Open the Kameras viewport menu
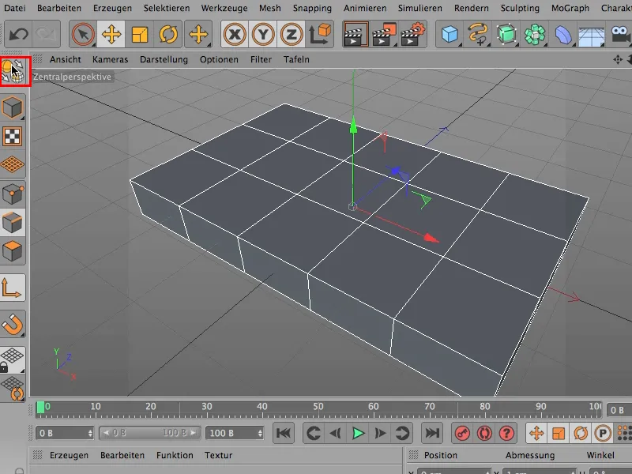 [x=110, y=59]
